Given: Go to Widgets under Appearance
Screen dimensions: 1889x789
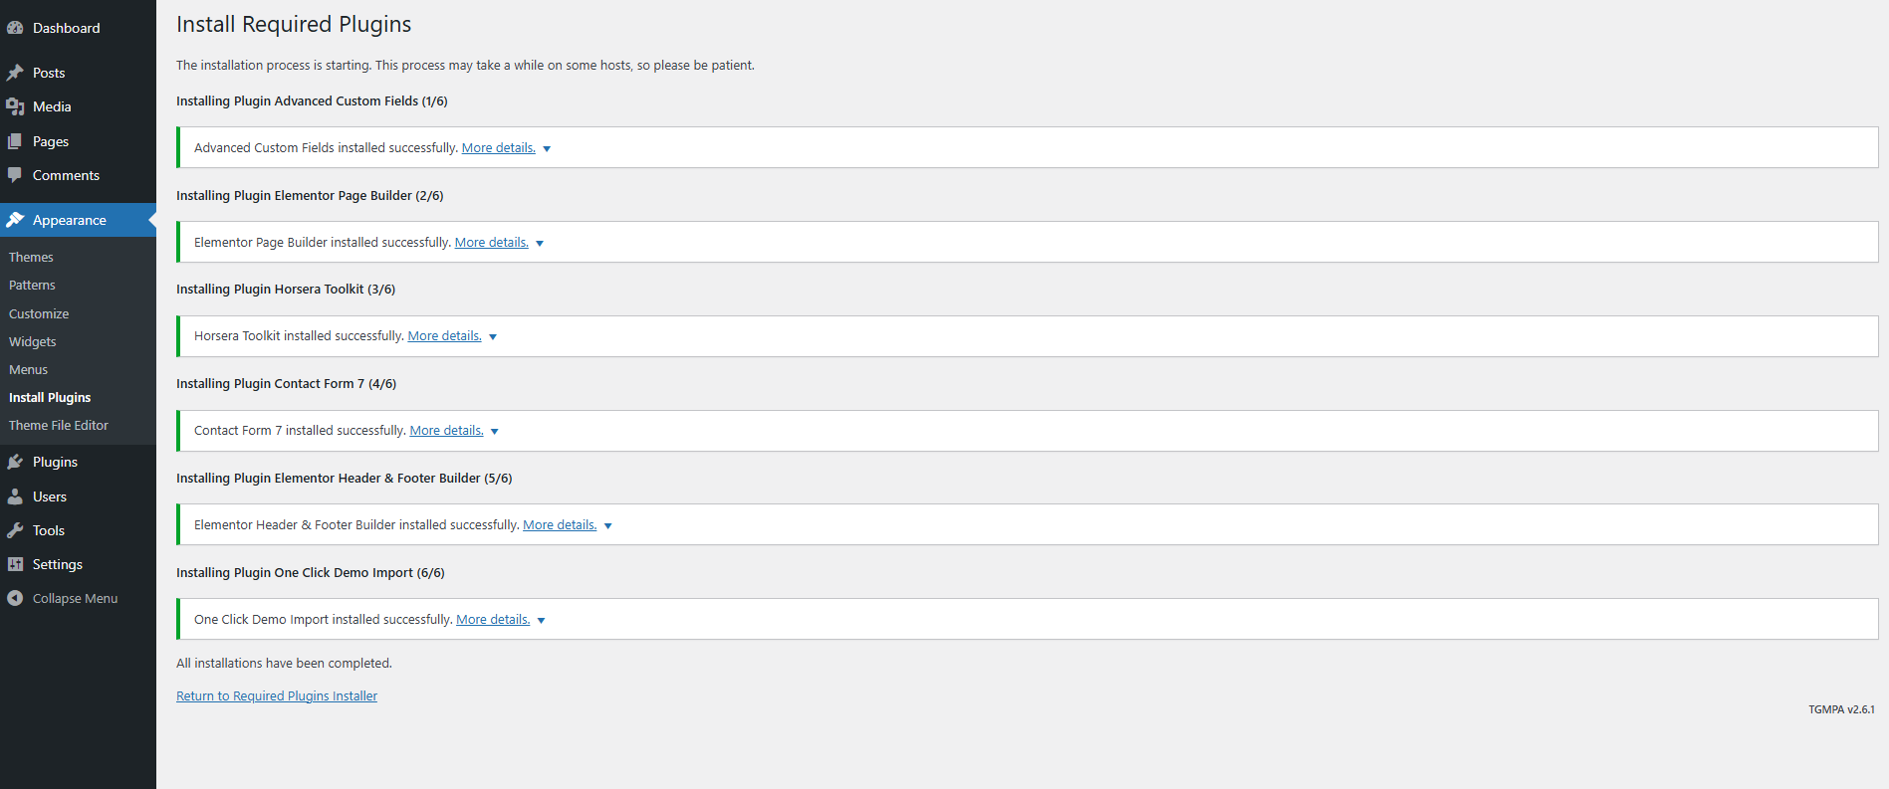Looking at the screenshot, I should 33,341.
